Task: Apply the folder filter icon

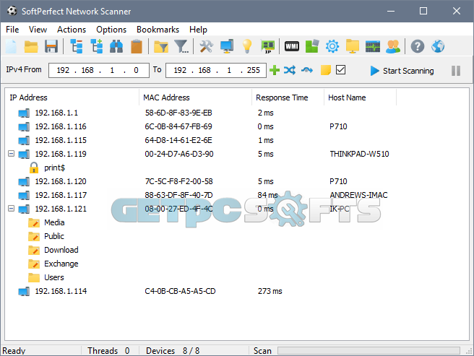Action: pos(161,47)
